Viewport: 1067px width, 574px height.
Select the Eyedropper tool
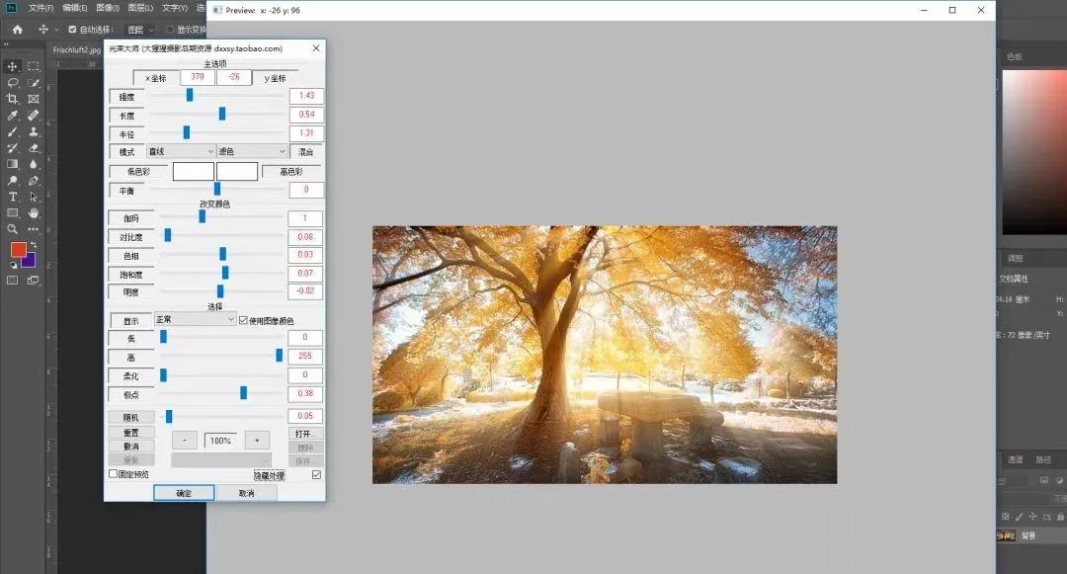13,116
